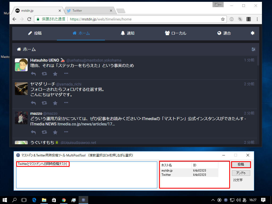Open the Windows Start menu
Image resolution: width=272 pixels, height=204 pixels.
(x=5, y=200)
